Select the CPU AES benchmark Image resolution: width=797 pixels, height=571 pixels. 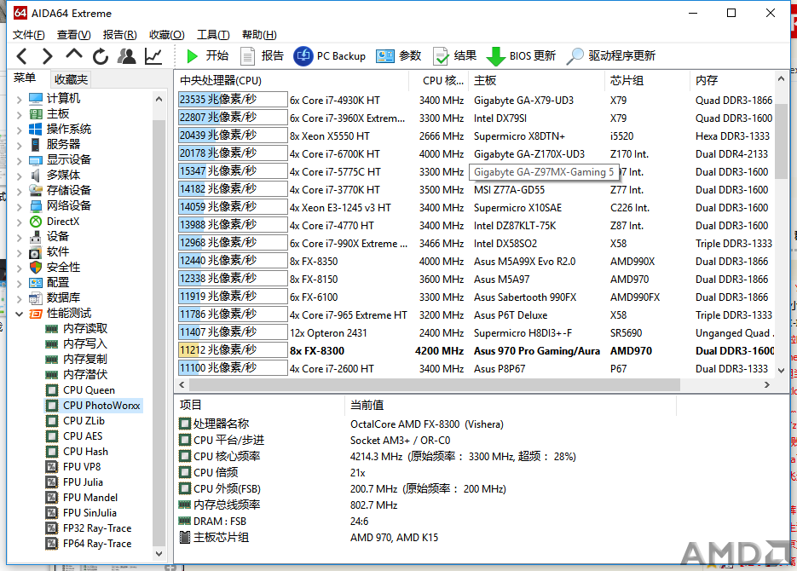83,435
